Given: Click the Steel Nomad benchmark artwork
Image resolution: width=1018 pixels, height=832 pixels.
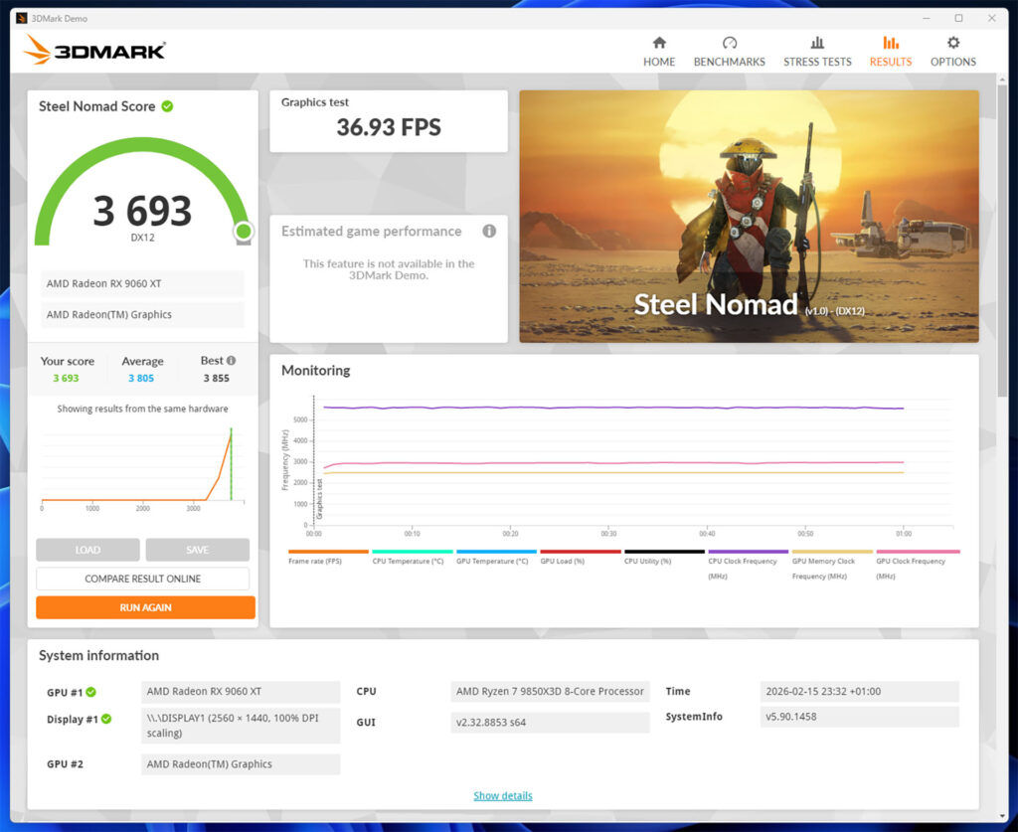Looking at the screenshot, I should 748,217.
